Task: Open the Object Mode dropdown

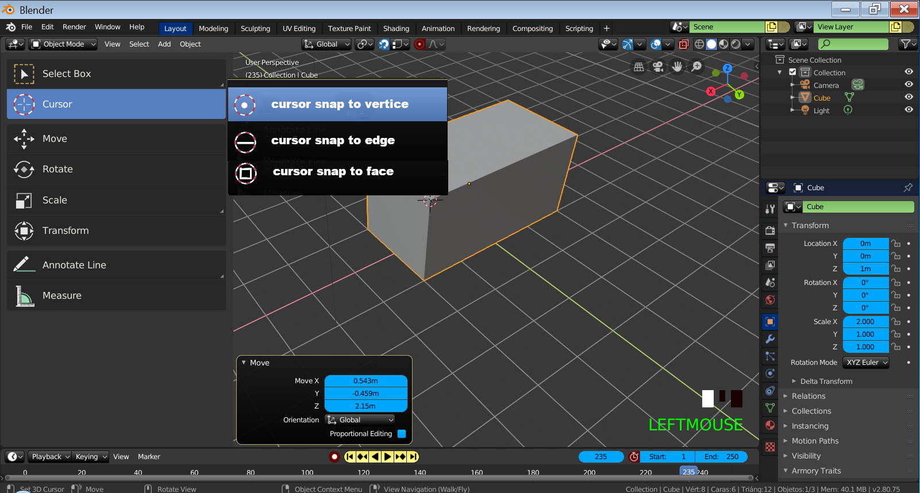Action: (63, 44)
